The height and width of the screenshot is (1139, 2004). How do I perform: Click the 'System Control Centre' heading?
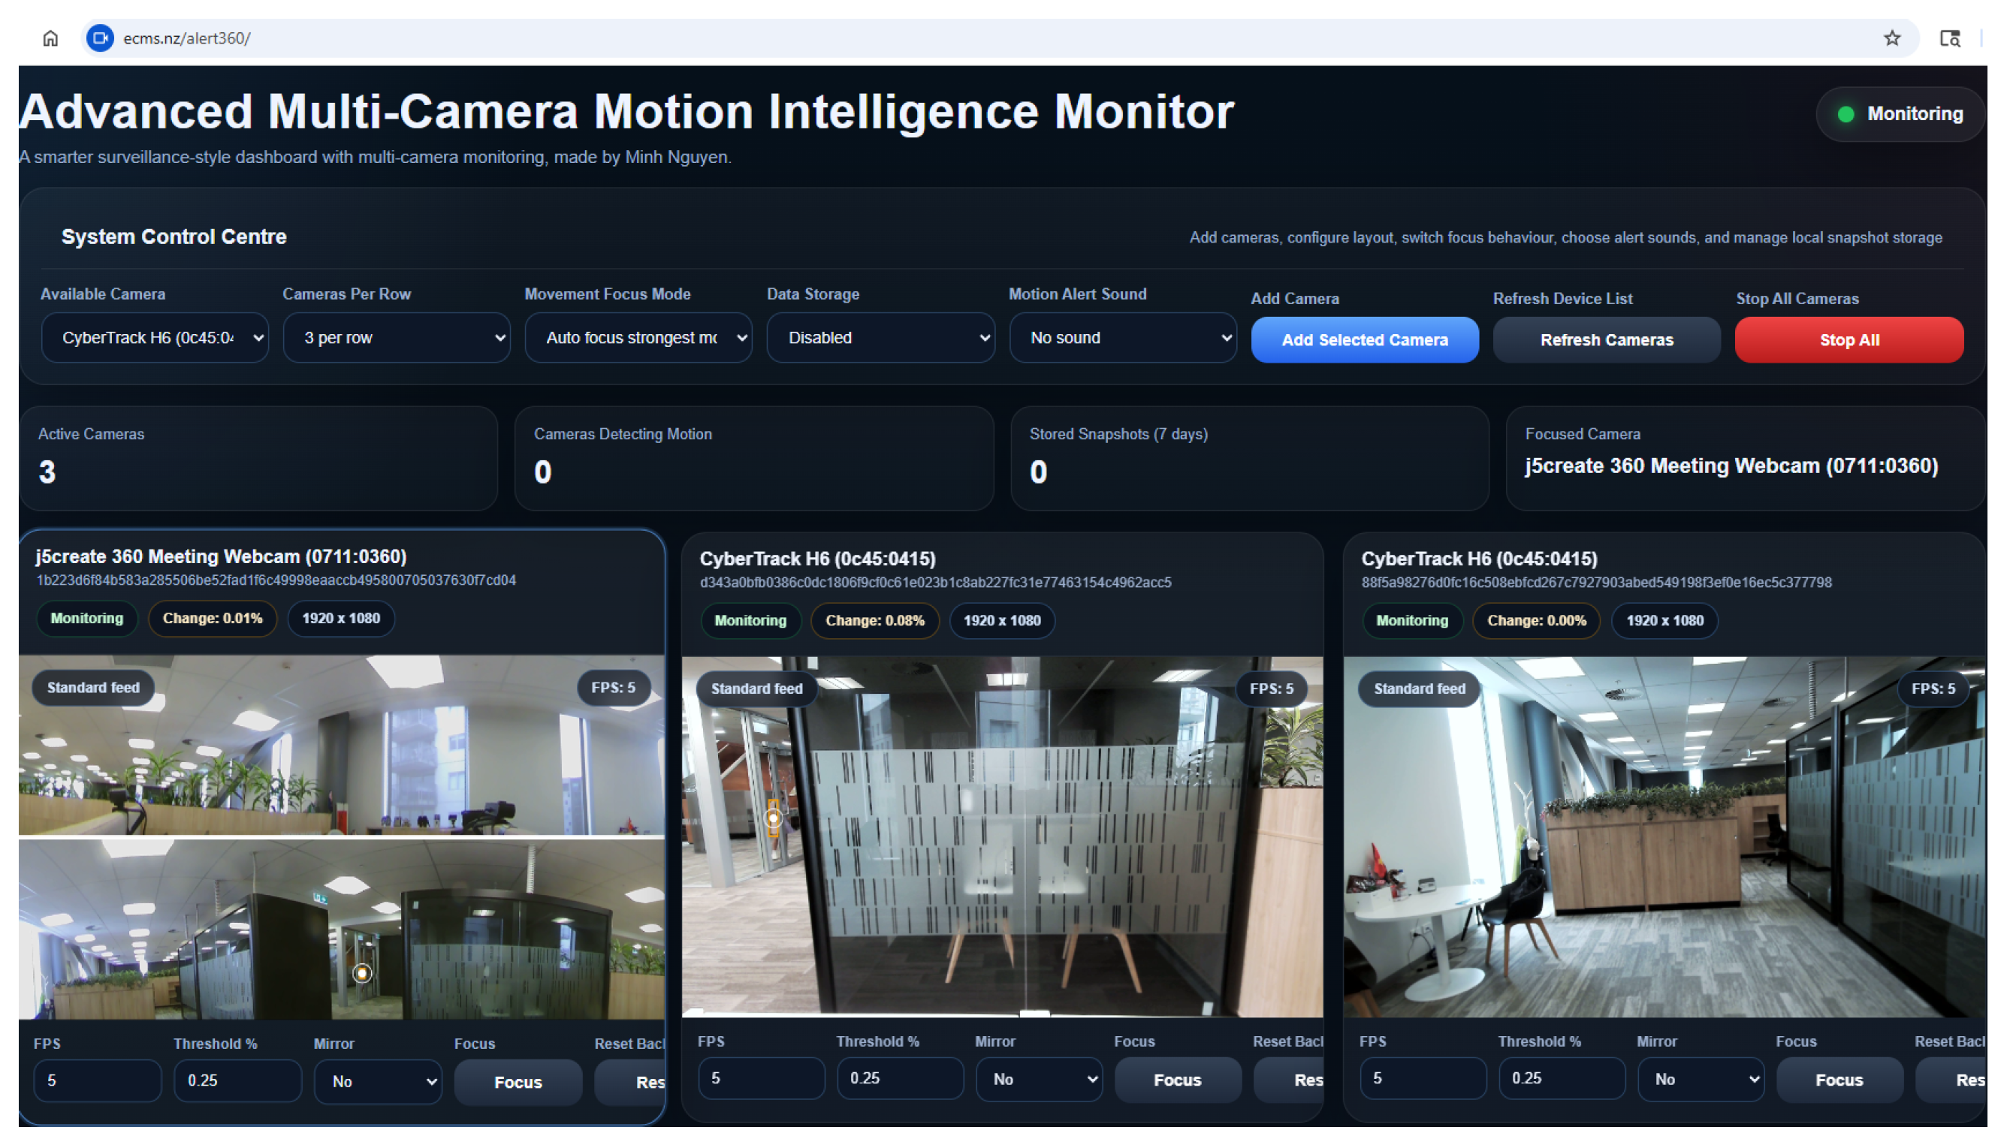174,237
